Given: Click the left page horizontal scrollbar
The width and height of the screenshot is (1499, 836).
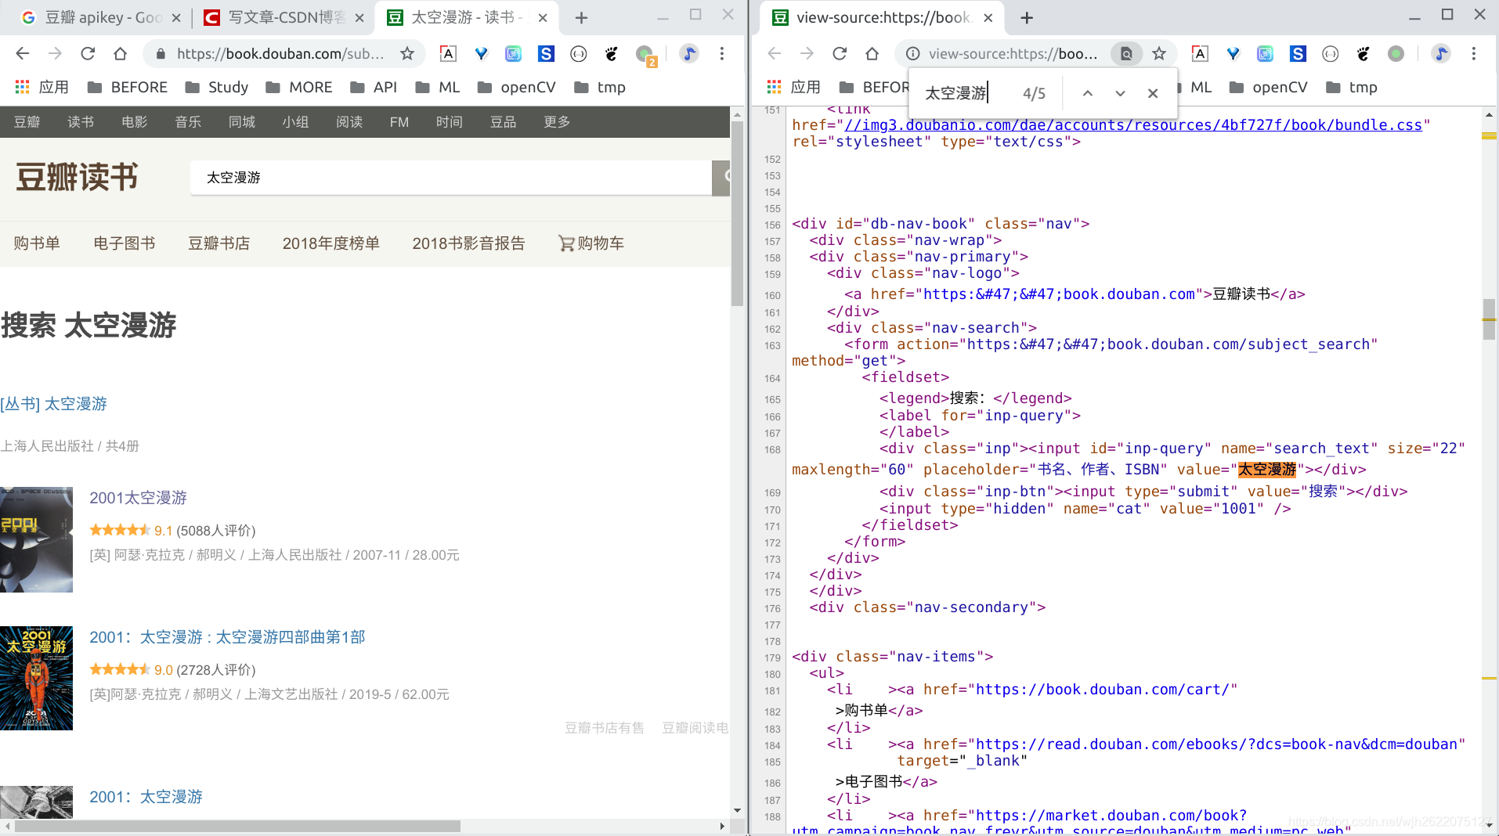Looking at the screenshot, I should [237, 826].
